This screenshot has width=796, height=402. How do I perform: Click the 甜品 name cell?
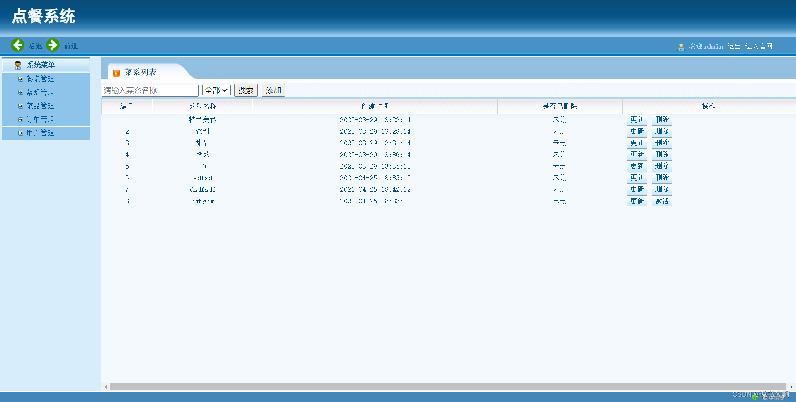[203, 143]
